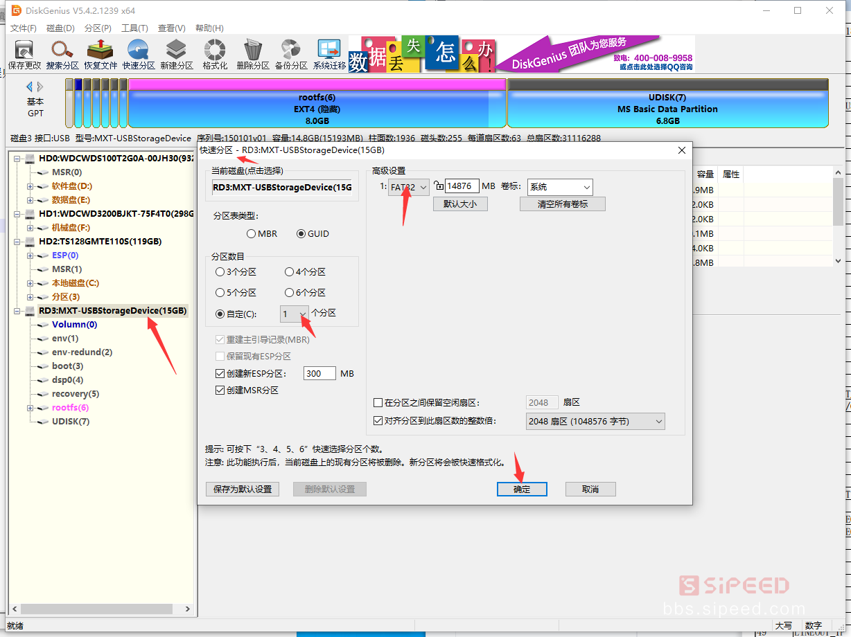This screenshot has height=637, width=851.
Task: Expand the 机械盘(F:) tree node
Action: point(30,228)
